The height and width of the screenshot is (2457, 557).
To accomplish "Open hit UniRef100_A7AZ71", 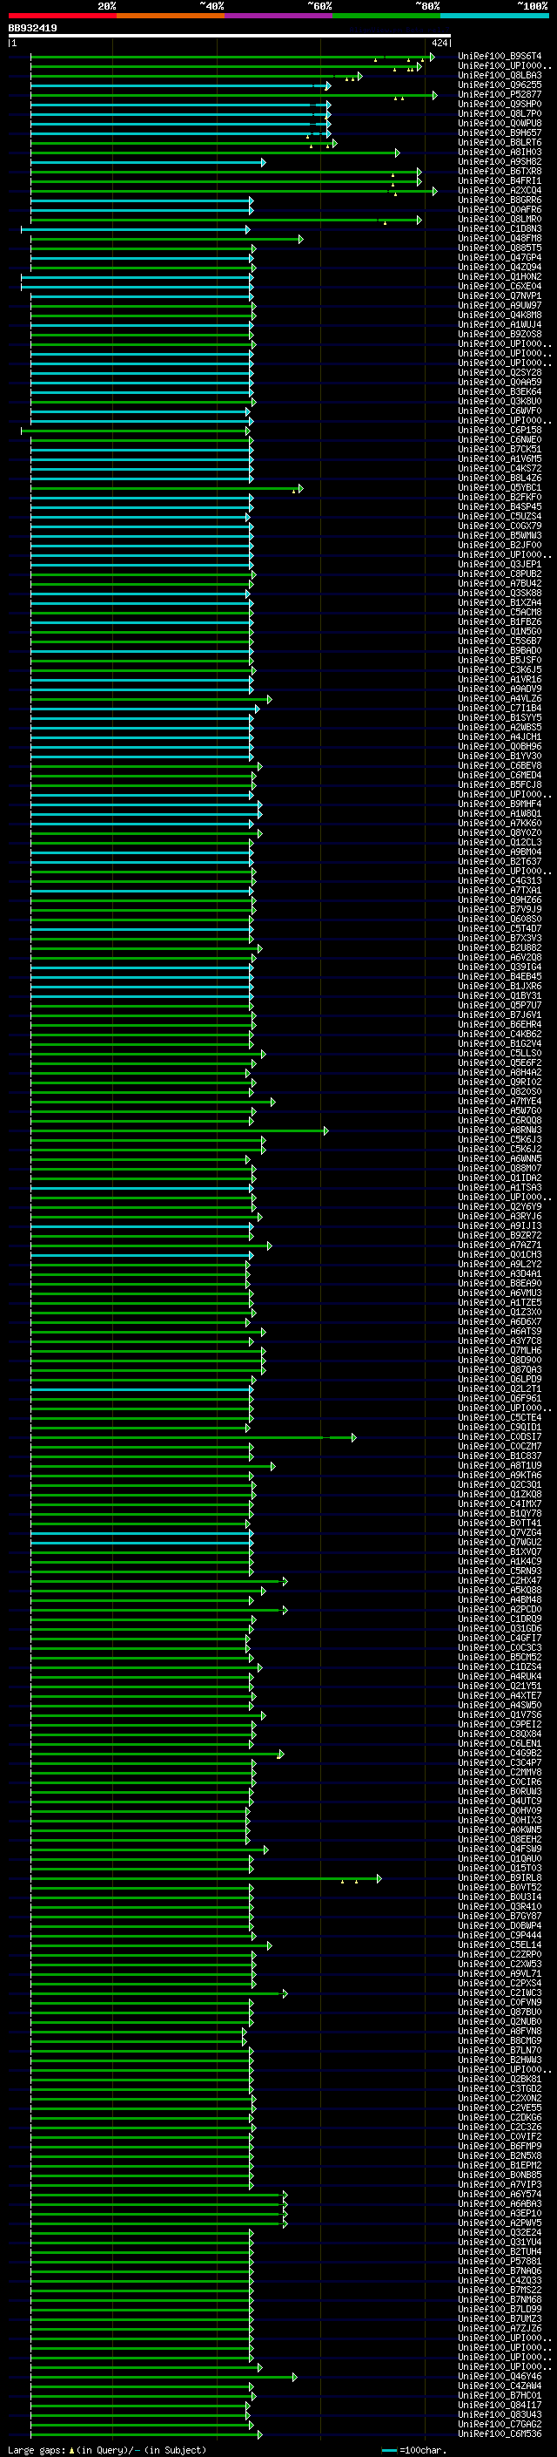I will click(500, 1245).
